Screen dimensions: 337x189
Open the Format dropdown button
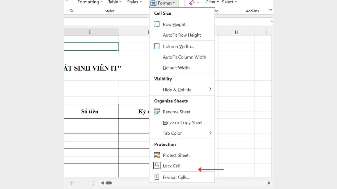pyautogui.click(x=164, y=3)
